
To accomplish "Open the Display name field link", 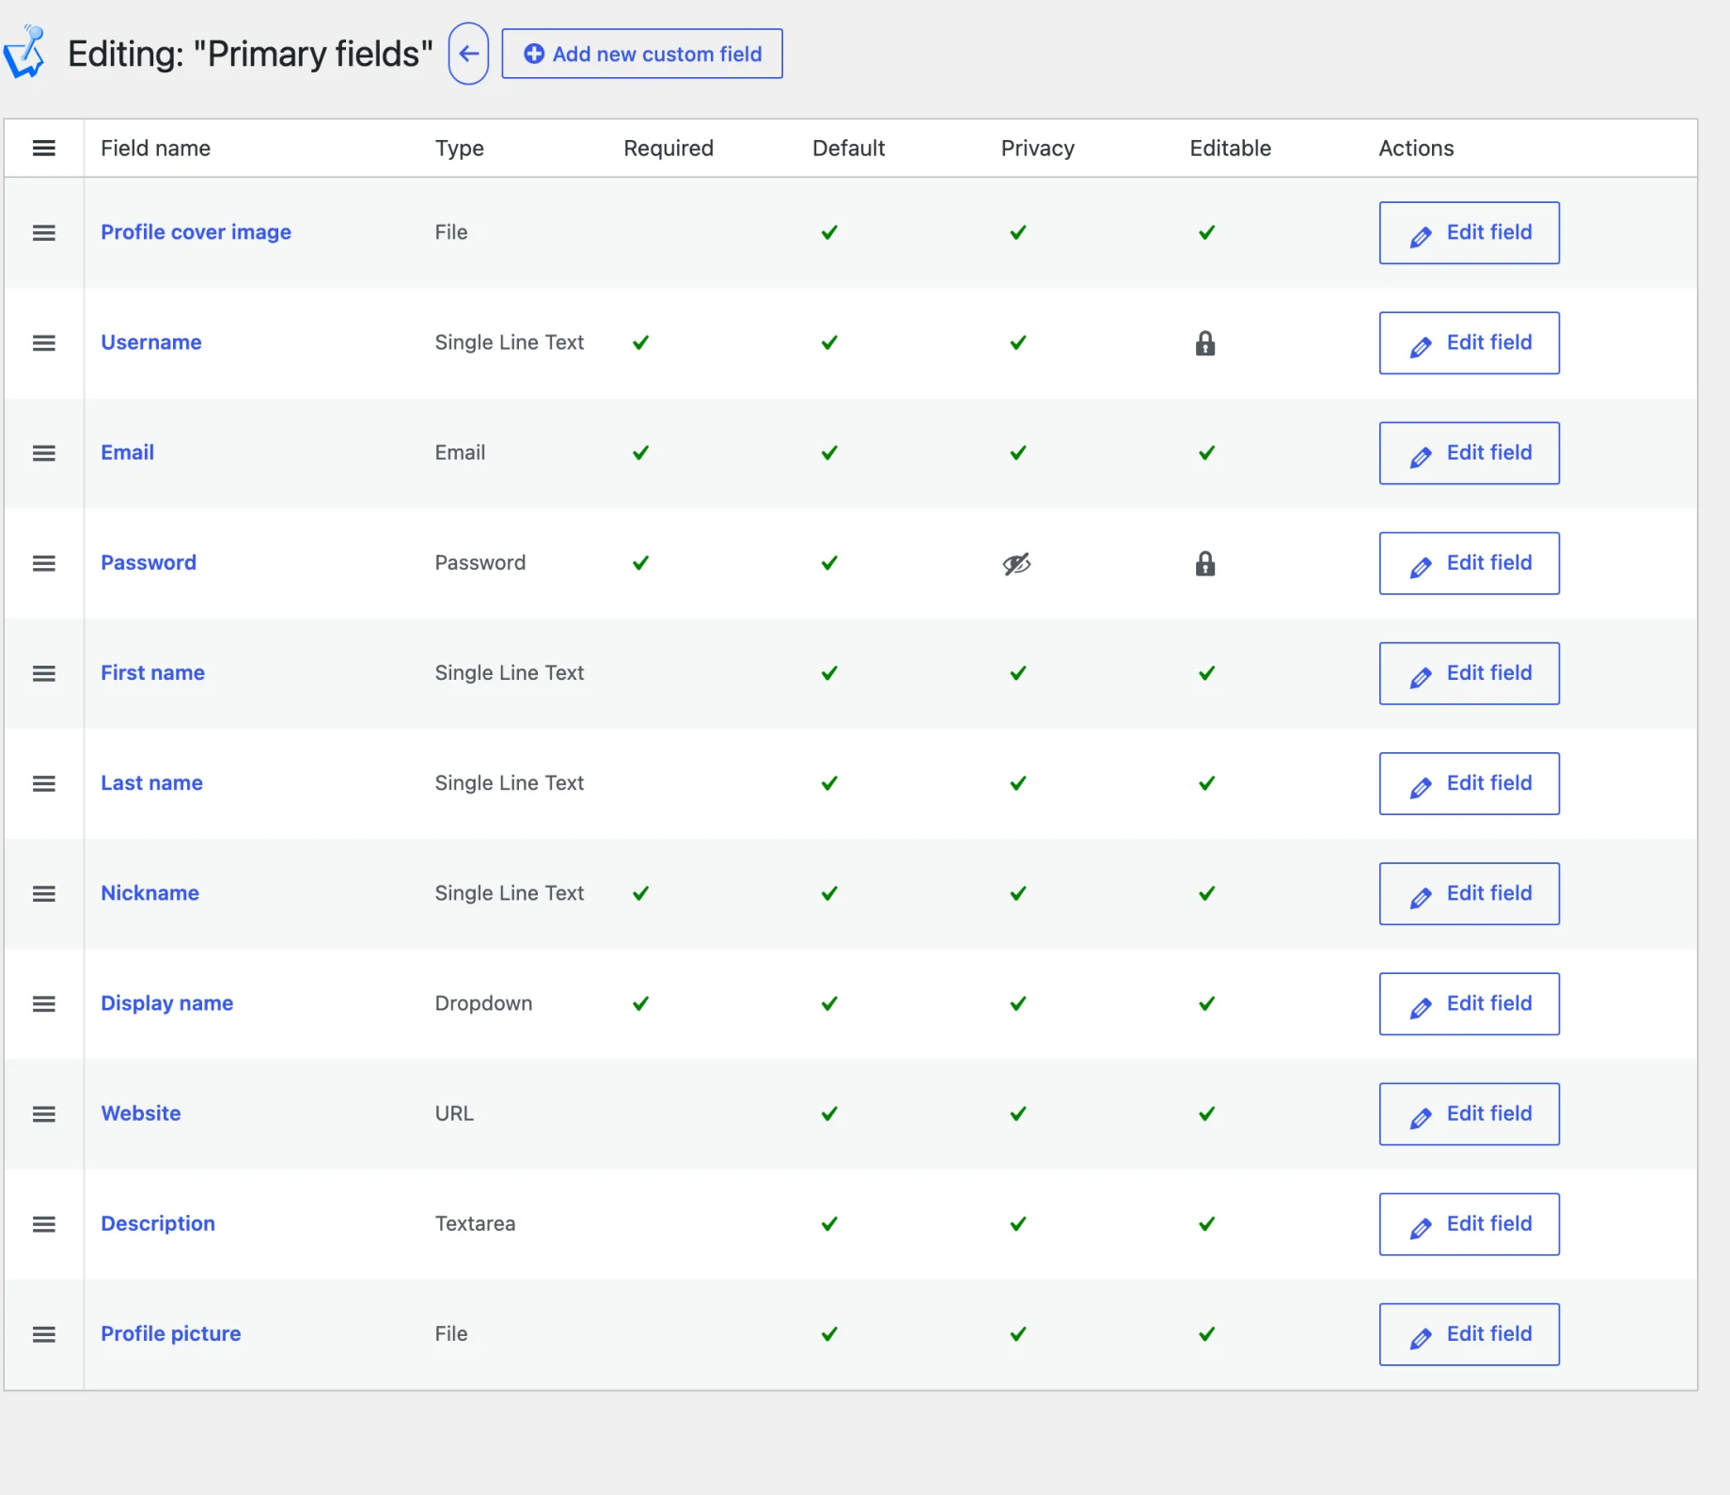I will click(167, 1003).
